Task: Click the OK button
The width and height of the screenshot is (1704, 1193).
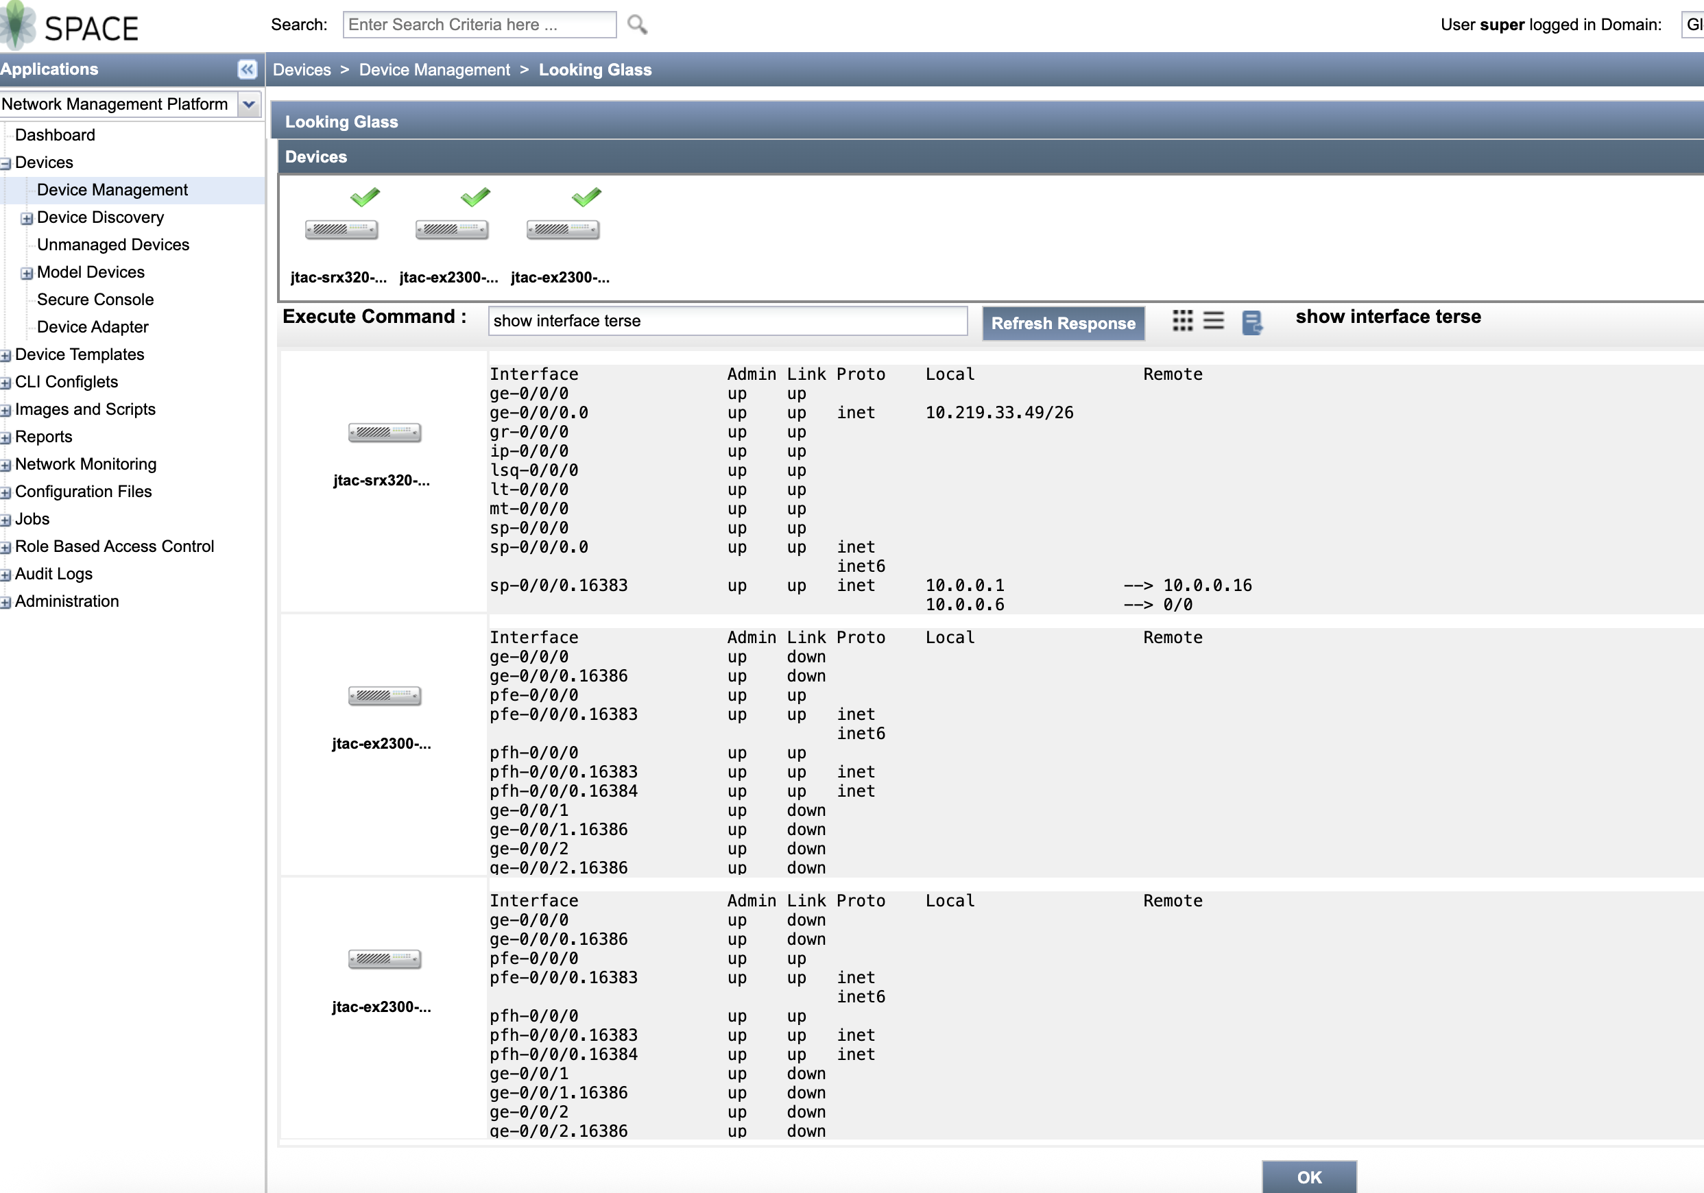Action: [x=1309, y=1177]
